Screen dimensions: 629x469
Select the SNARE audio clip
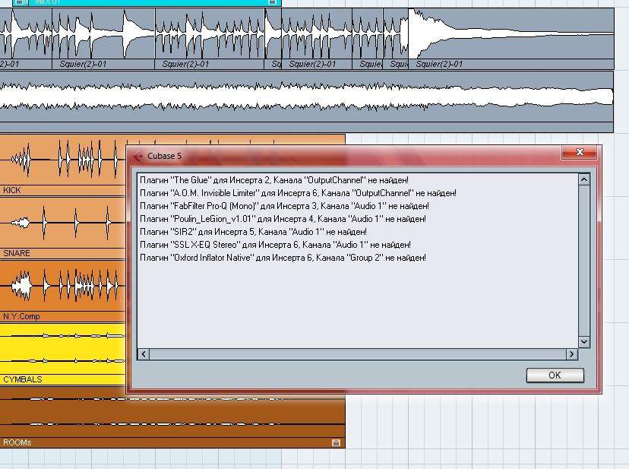click(x=64, y=228)
